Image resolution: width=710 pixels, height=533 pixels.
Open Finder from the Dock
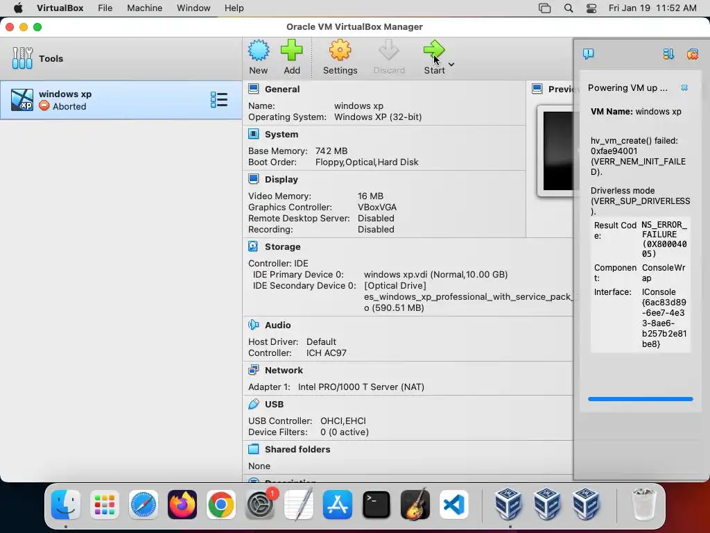[x=66, y=505]
